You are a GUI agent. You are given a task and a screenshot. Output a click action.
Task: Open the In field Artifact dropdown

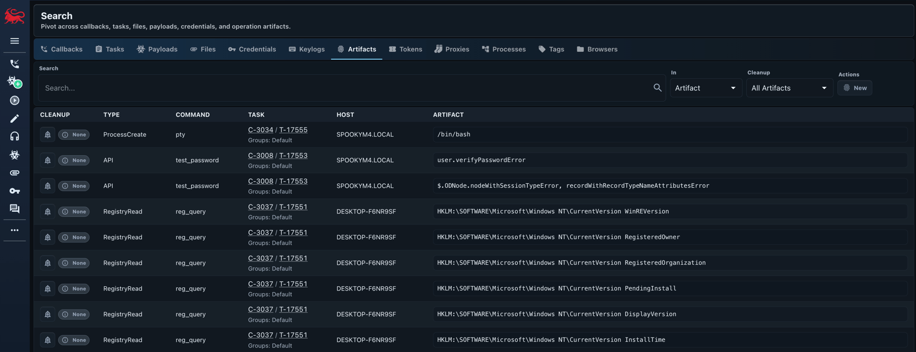[706, 88]
